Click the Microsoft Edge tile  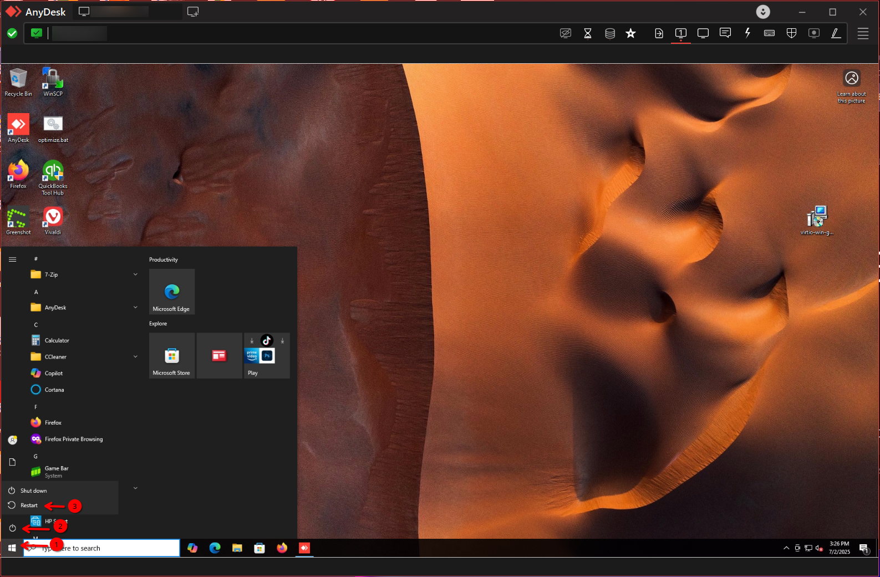point(172,292)
